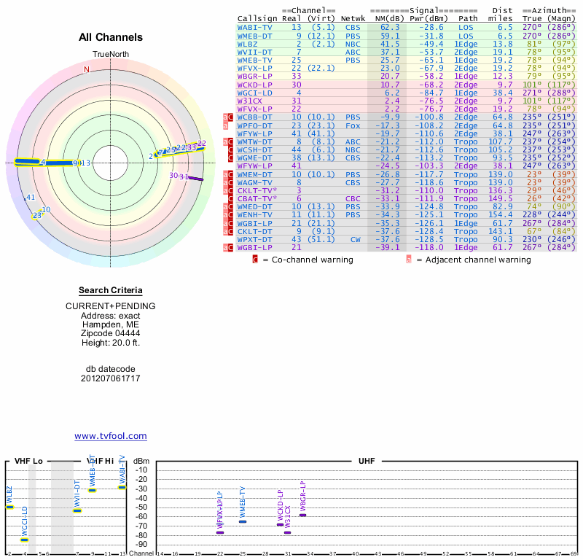Click the Search Criteria heading

click(110, 290)
